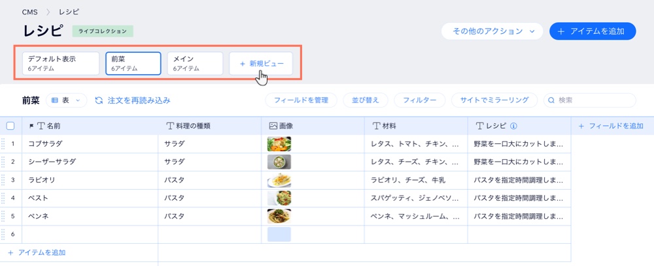Open the 表 layout dropdown
654x266 pixels.
click(68, 100)
